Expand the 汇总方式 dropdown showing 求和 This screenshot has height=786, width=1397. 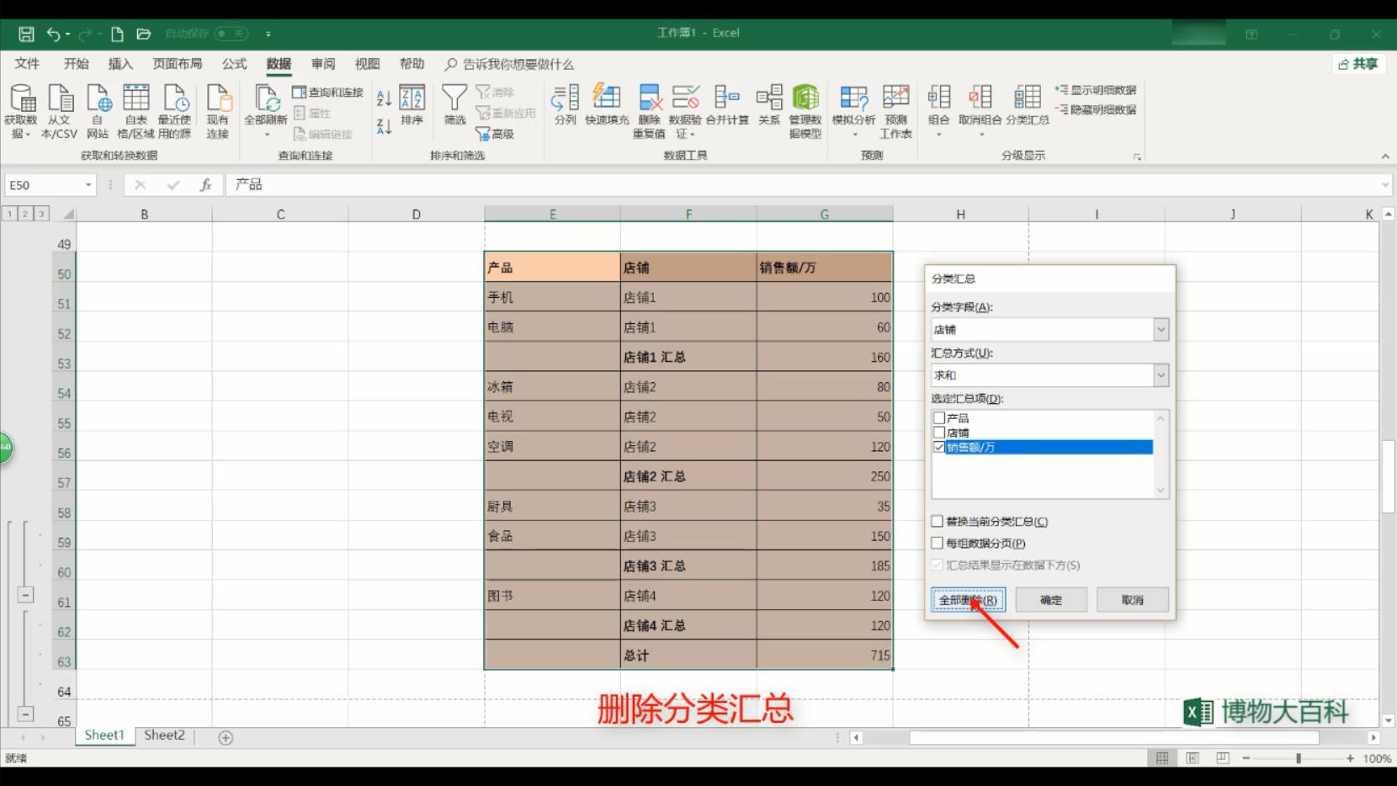[x=1161, y=374]
